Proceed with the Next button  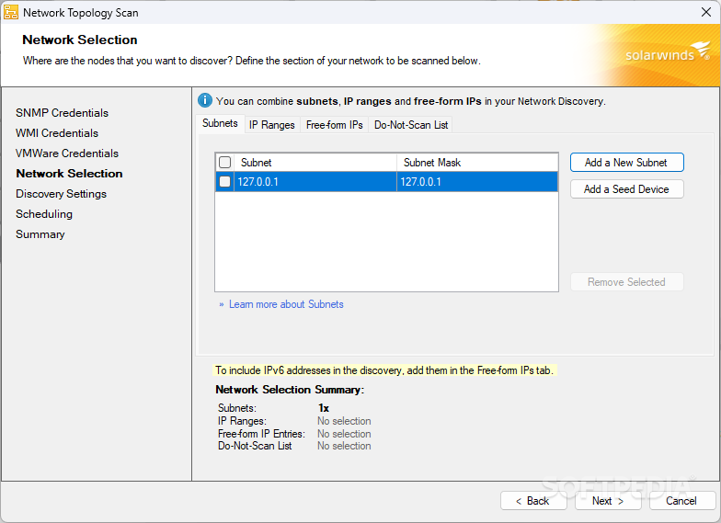[x=608, y=500]
